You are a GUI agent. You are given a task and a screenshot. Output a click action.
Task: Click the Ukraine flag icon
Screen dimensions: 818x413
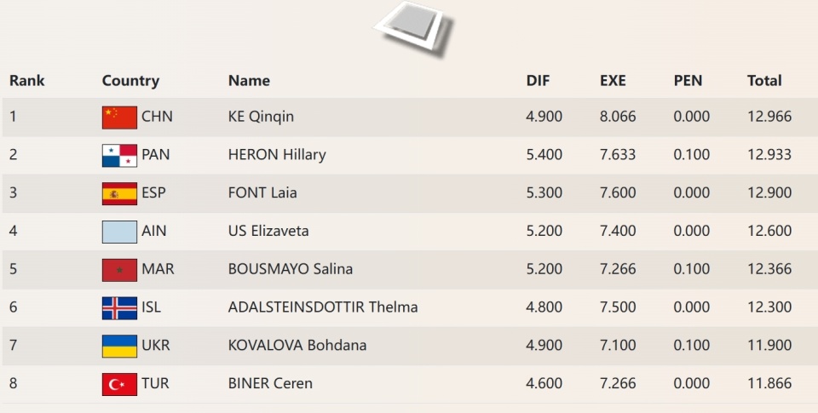(x=119, y=346)
